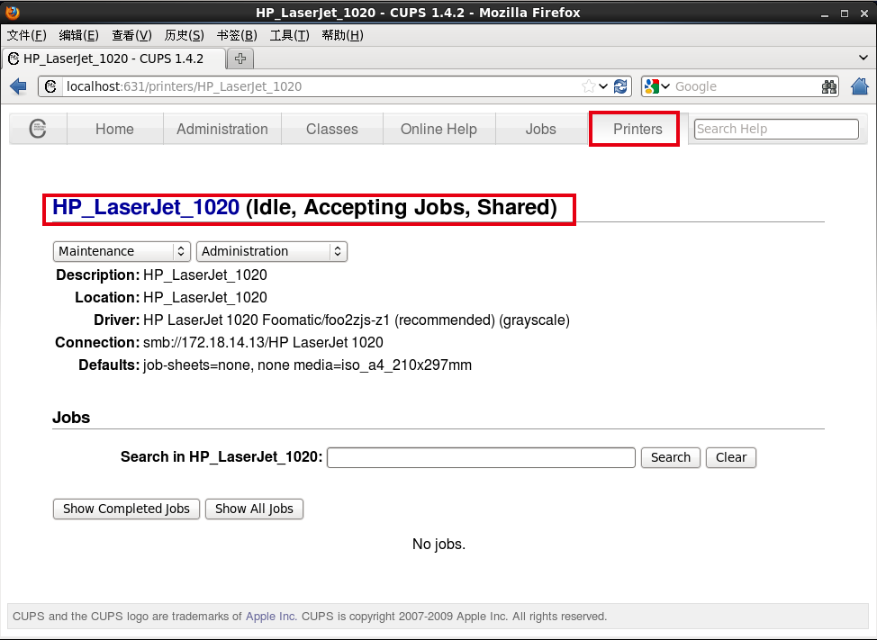The width and height of the screenshot is (877, 640).
Task: Open the list all tabs arrow
Action: point(863,58)
